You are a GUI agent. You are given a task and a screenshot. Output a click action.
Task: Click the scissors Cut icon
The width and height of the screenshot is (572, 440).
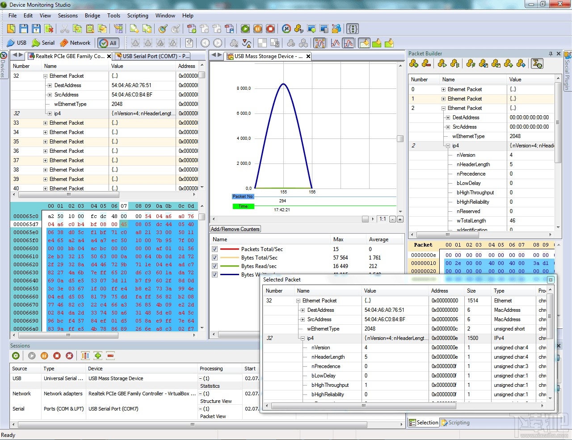(x=65, y=29)
